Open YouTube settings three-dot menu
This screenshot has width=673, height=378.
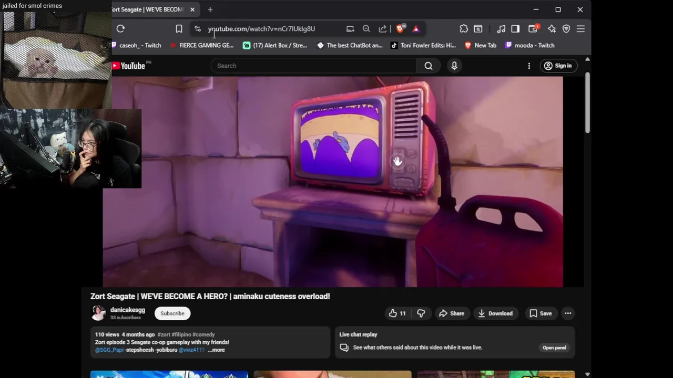click(x=529, y=66)
